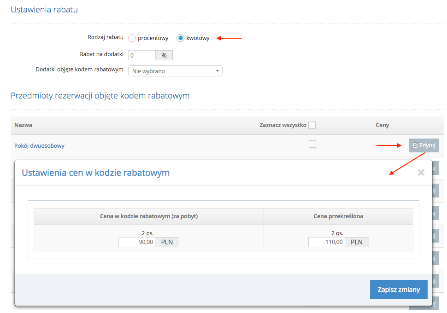The image size is (447, 313).
Task: Open the Pokój dwuosobowy link
Action: coord(39,145)
